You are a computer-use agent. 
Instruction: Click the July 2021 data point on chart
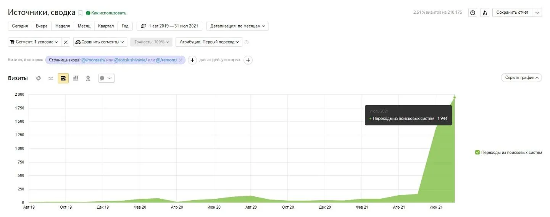tap(454, 97)
